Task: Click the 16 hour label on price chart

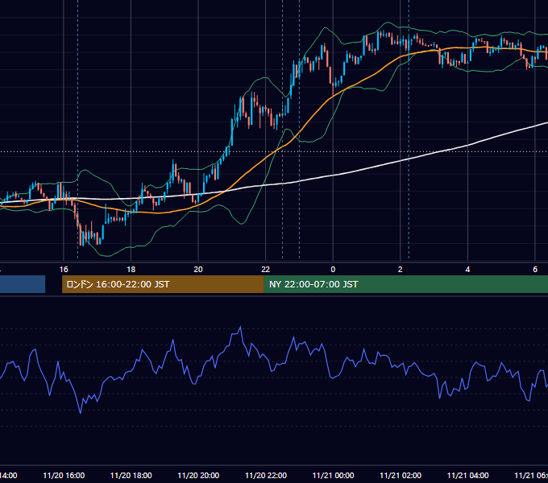Action: [64, 270]
